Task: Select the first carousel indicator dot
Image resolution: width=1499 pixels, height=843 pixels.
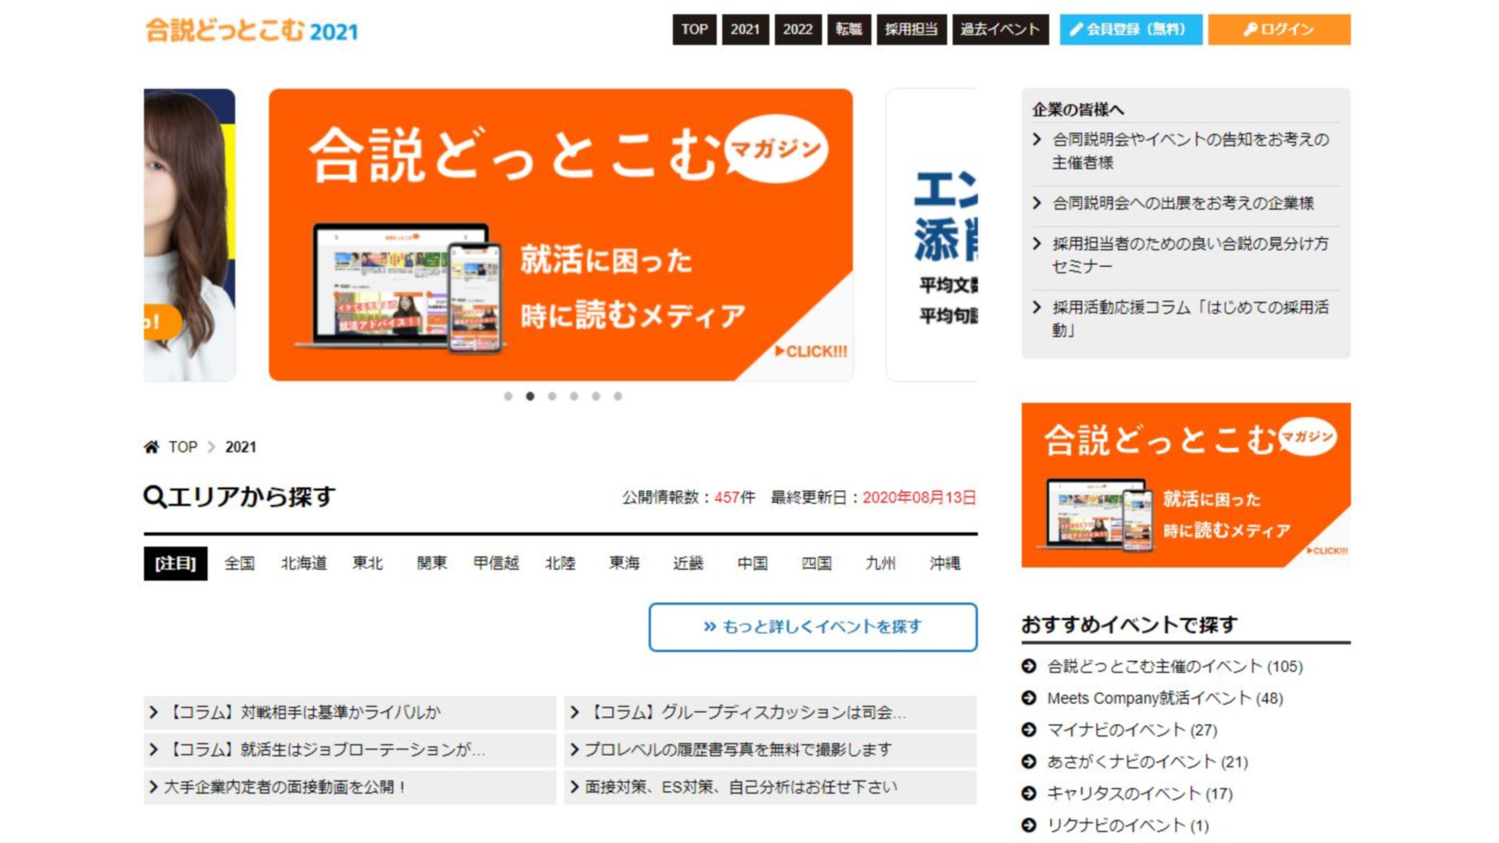Action: click(508, 397)
